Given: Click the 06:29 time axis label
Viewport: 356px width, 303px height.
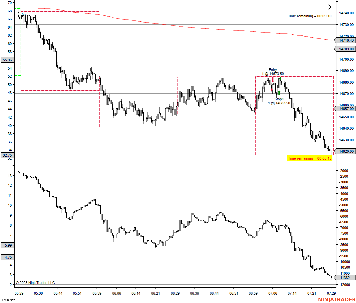Looking at the screenshot, I should [x=175, y=293].
